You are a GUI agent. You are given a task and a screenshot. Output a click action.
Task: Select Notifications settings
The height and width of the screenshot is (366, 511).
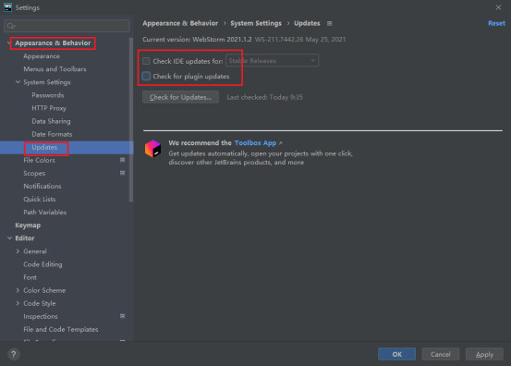click(x=43, y=186)
